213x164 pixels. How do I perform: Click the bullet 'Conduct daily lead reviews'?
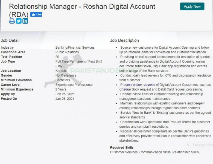[x=165, y=78]
